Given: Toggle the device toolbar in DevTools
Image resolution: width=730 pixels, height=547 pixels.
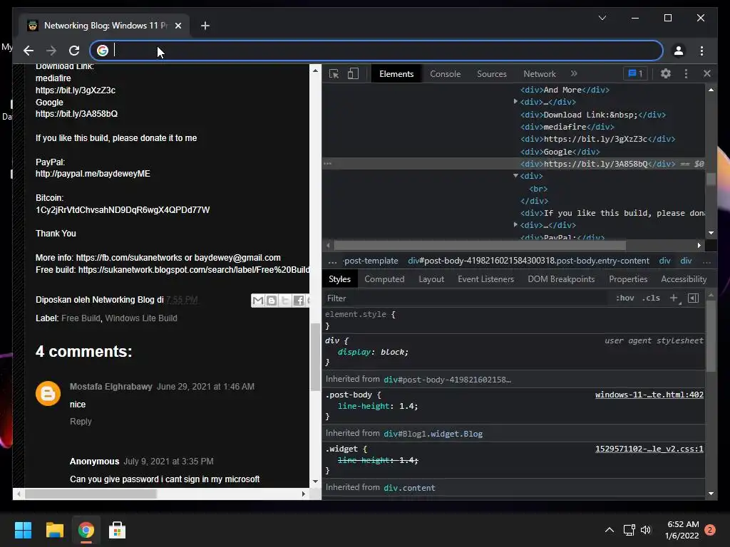Looking at the screenshot, I should [x=353, y=73].
